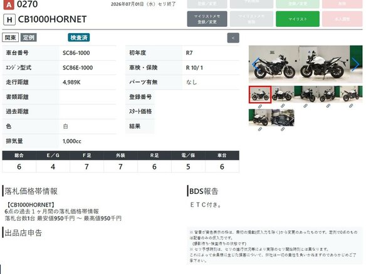This screenshot has height=274, width=366.
Task: Click the 関東 region tag
Action: click(10, 38)
